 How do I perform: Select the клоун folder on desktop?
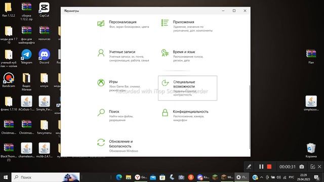point(44,80)
